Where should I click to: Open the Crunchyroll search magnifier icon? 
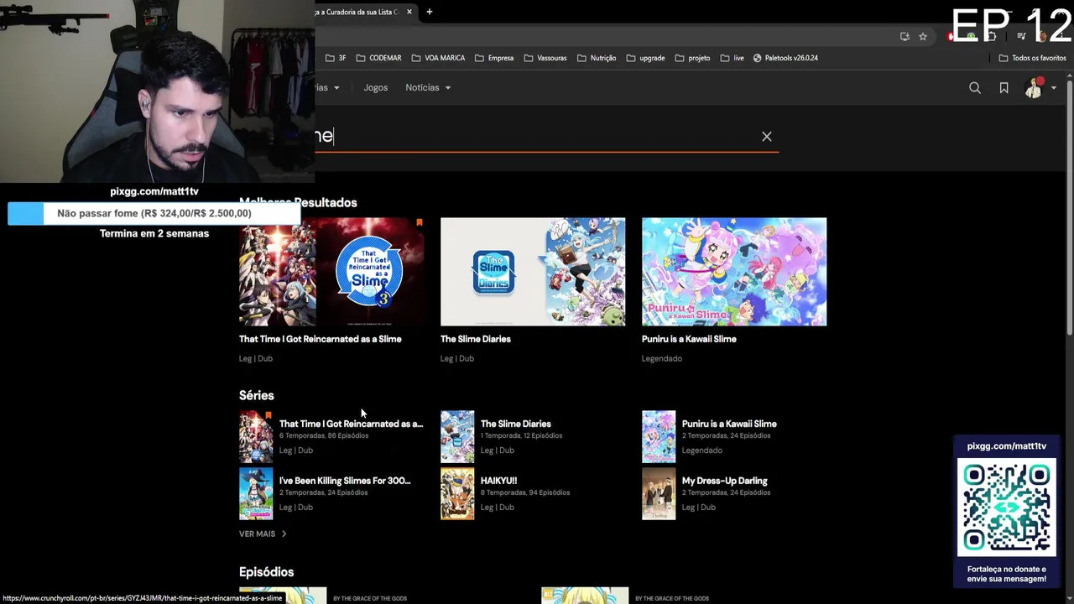[975, 88]
